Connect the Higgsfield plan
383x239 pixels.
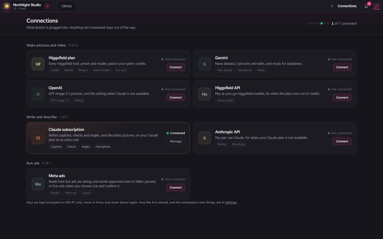176,67
